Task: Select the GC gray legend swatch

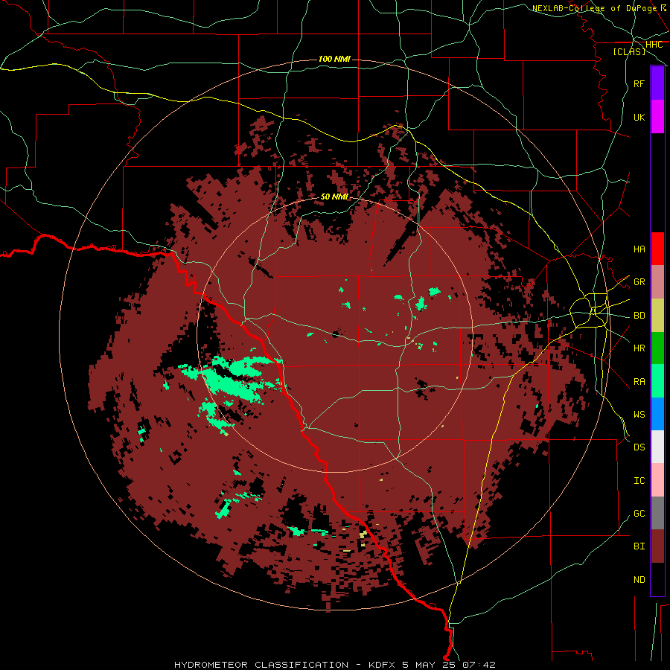Action: point(657,513)
